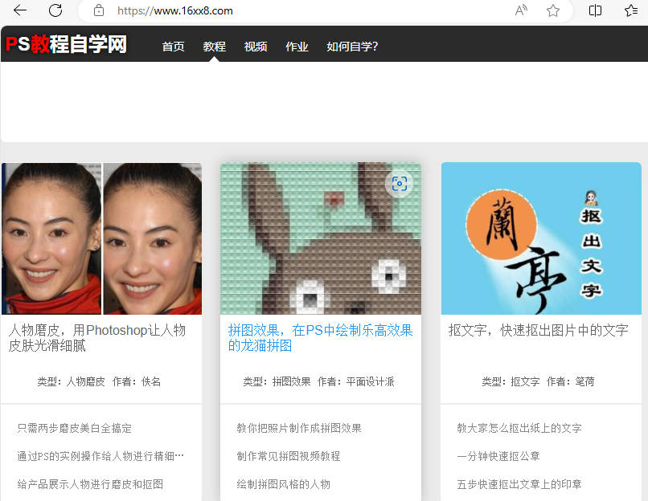The image size is (648, 501).
Task: Open article 人物磨皮，用Photoshop让人物皮肤光滑细腻
Action: (97, 337)
